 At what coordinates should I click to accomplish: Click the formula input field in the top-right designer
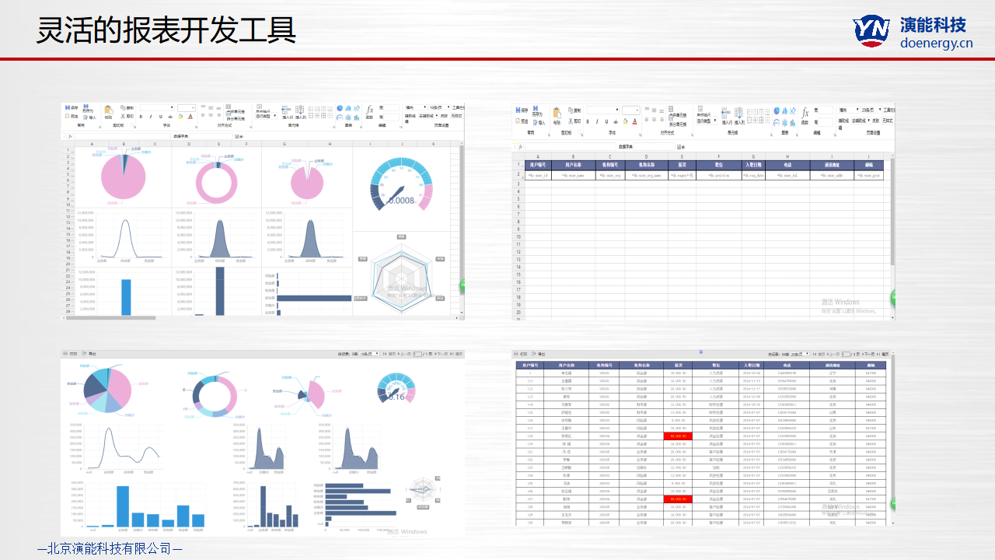[570, 146]
